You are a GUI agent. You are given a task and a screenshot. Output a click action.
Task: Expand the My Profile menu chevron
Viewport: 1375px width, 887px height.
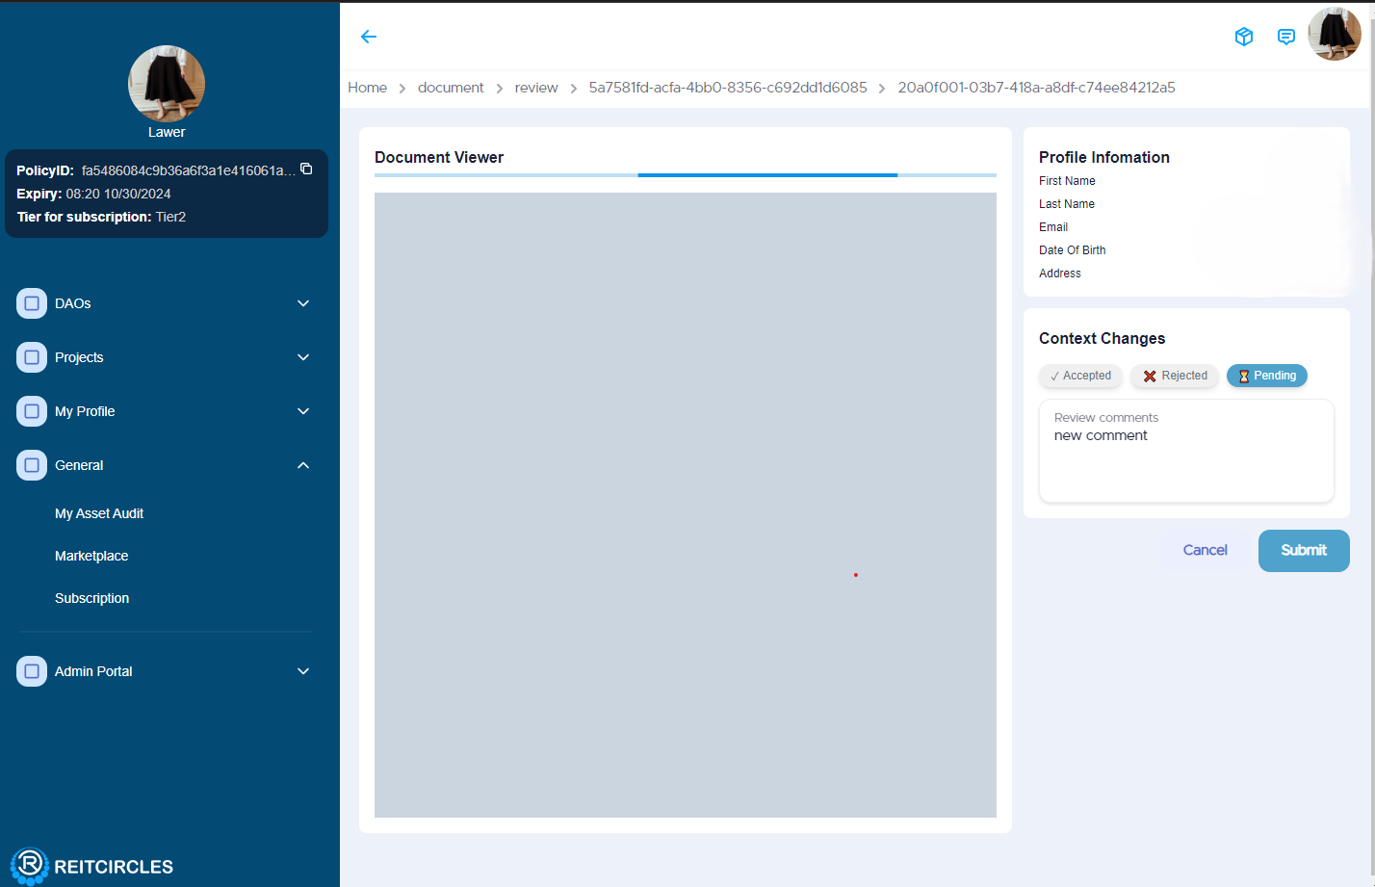click(x=303, y=411)
